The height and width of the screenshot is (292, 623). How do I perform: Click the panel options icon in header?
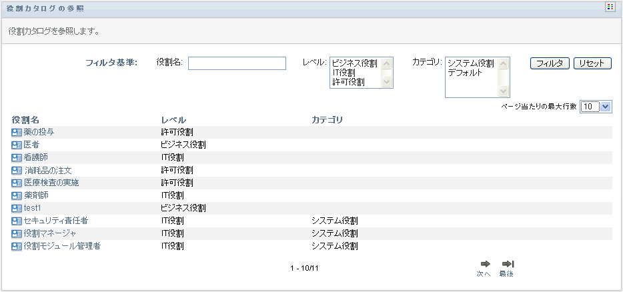click(x=610, y=7)
